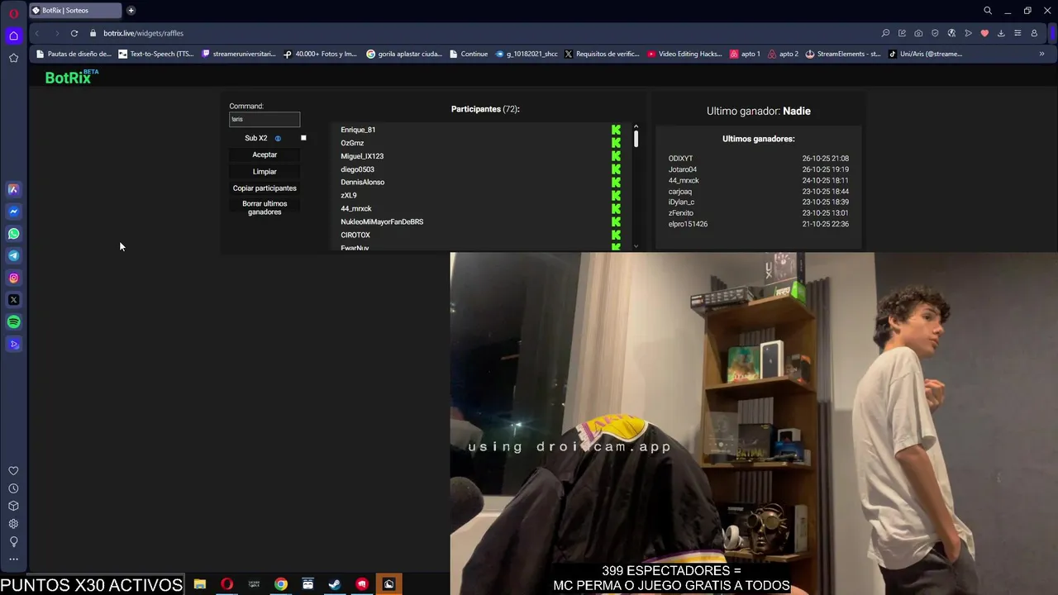
Task: Open Opera settings gear in sidebar
Action: (x=13, y=524)
